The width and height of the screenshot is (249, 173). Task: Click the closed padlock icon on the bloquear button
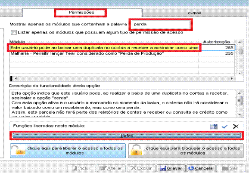pos(136,150)
